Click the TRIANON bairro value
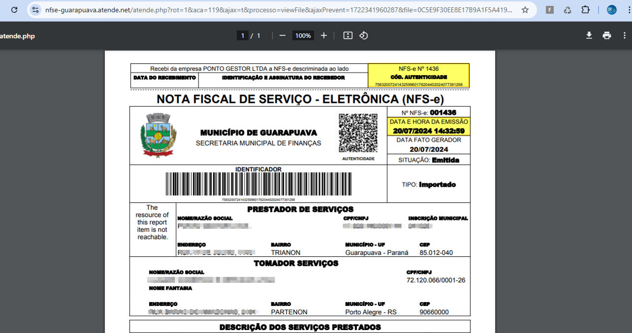Image resolution: width=632 pixels, height=333 pixels. click(x=286, y=253)
